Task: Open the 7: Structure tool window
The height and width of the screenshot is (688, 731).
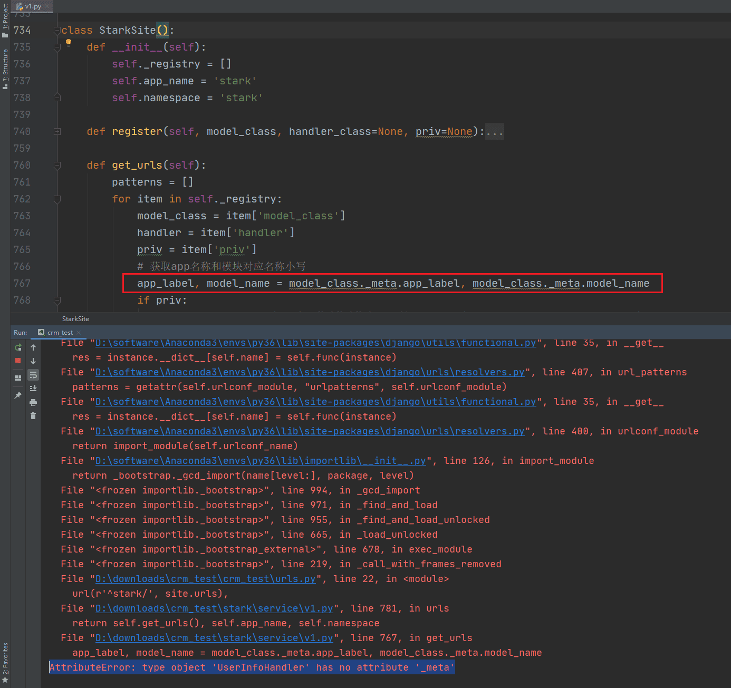Action: coord(5,70)
